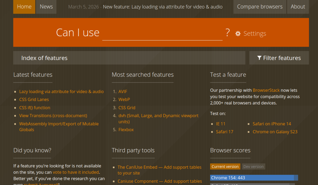The height and width of the screenshot is (185, 318).
Task: Open the dvh viewport units feature
Action: 158,119
